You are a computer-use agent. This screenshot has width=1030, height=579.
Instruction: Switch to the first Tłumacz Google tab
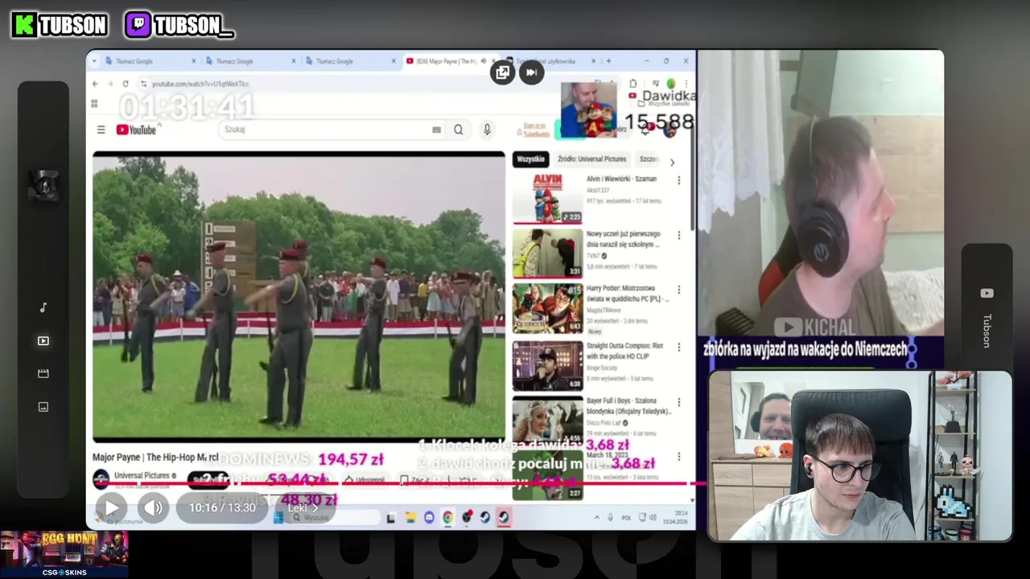point(150,61)
